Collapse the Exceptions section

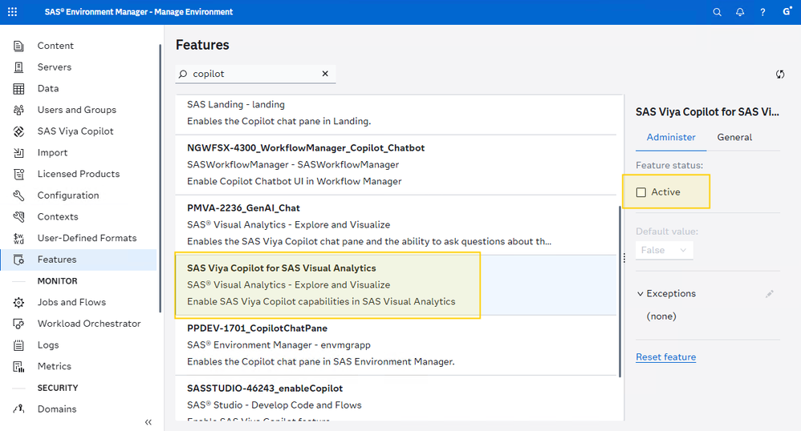[640, 294]
